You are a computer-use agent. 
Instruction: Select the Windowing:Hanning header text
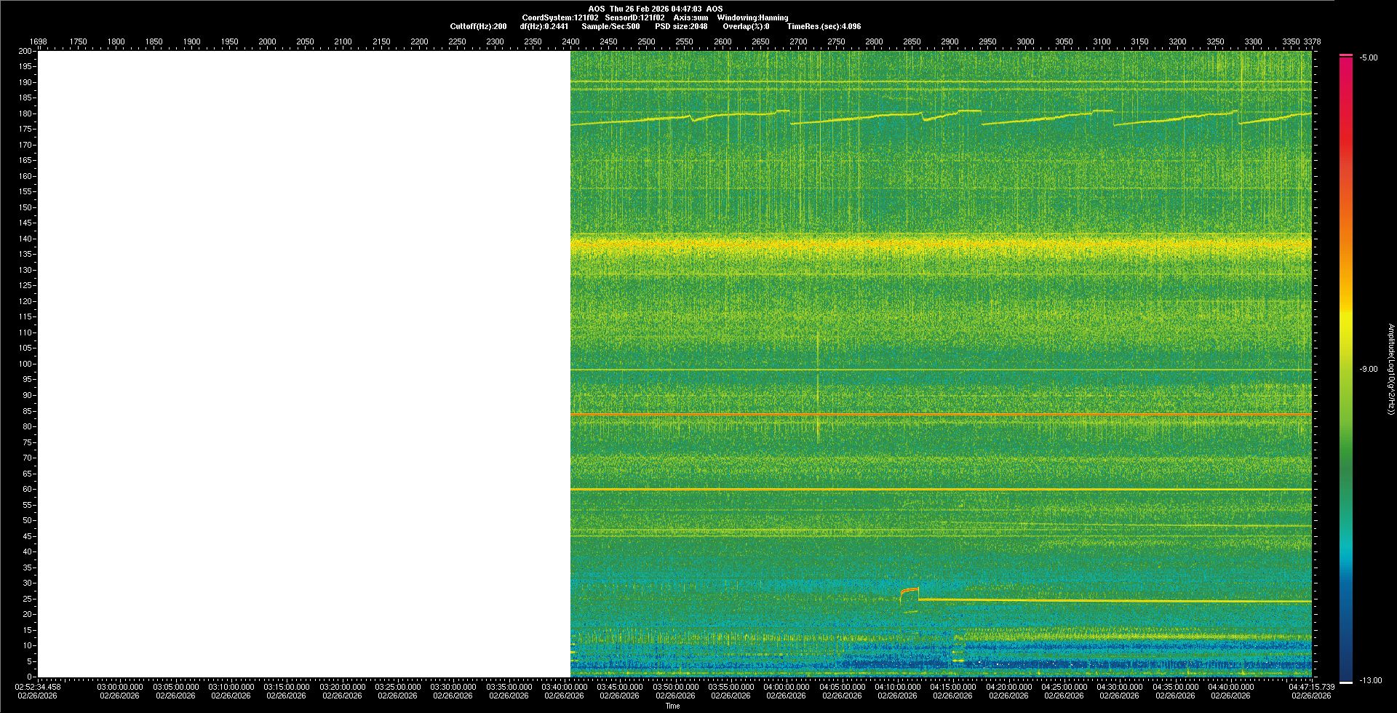[x=752, y=17]
